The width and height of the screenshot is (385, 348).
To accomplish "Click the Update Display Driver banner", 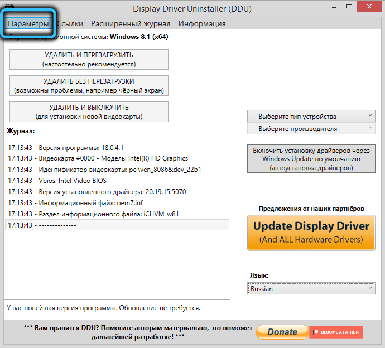I will tap(311, 233).
